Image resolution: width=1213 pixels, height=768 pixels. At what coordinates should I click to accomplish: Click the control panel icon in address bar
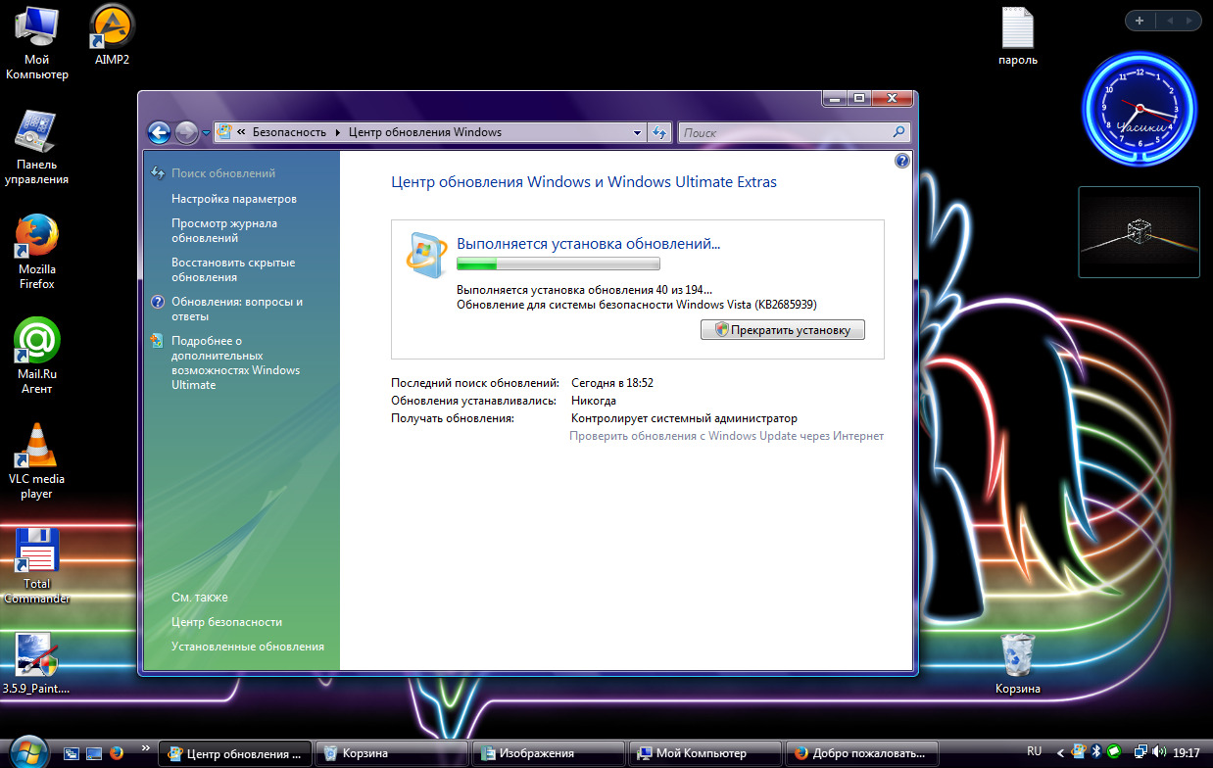pos(224,132)
